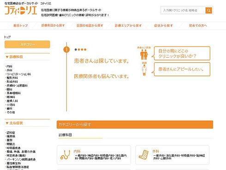Click the 医療関係者も悩んでいます。 headline
Viewport: 226px width, 170px height.
[101, 76]
